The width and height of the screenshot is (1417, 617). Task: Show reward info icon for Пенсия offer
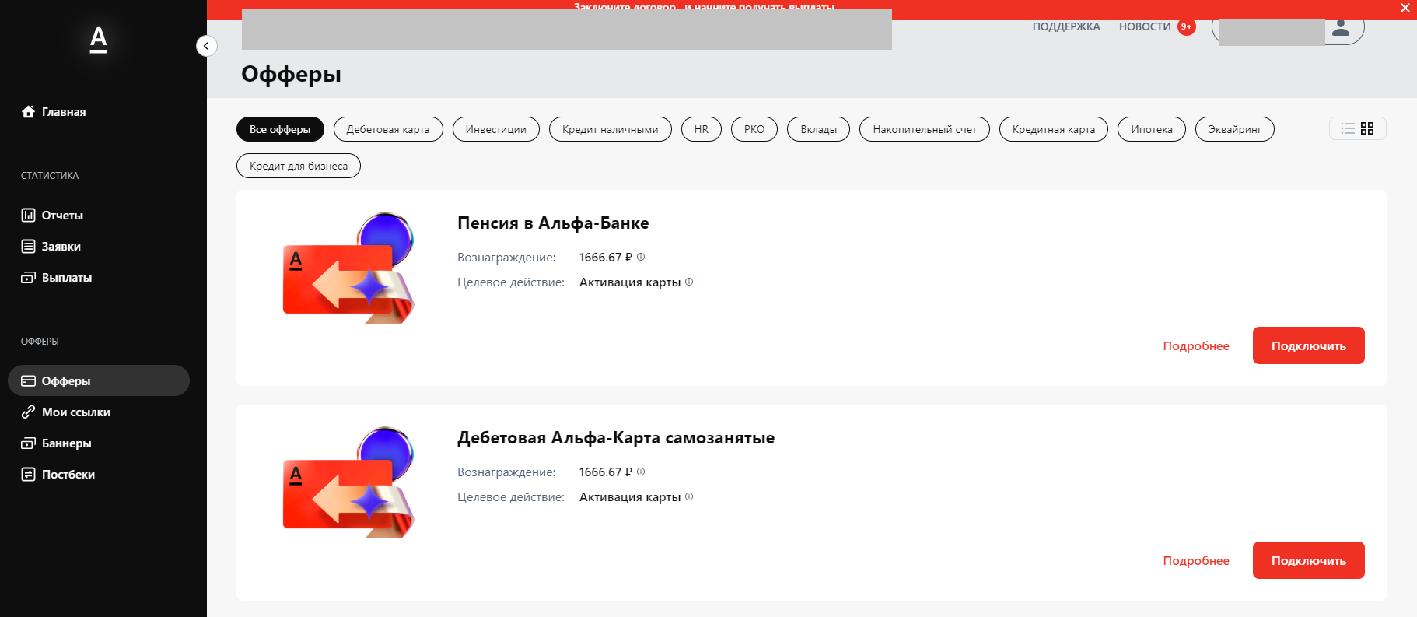[x=641, y=257]
